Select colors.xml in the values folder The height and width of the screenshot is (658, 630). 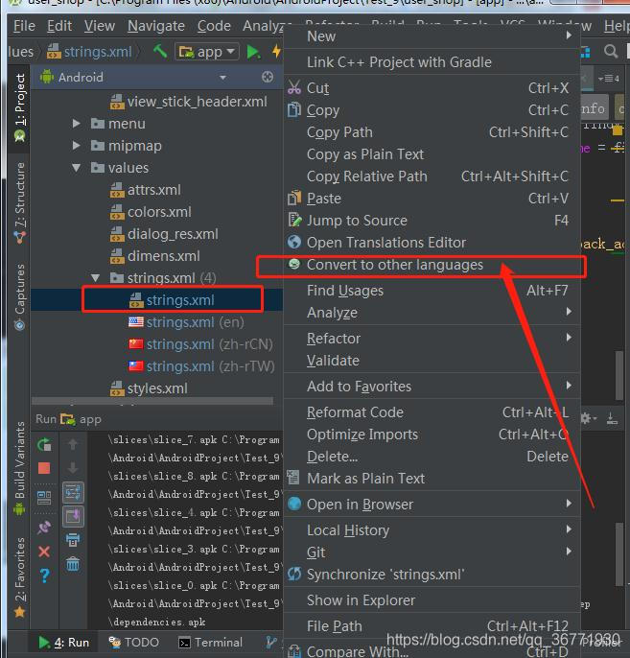coord(151,212)
